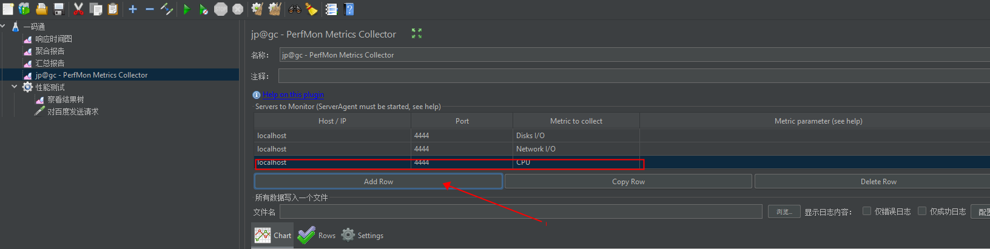Screen dimensions: 990x249
Task: Enable the 仅错误日志 checkbox
Action: [x=867, y=211]
